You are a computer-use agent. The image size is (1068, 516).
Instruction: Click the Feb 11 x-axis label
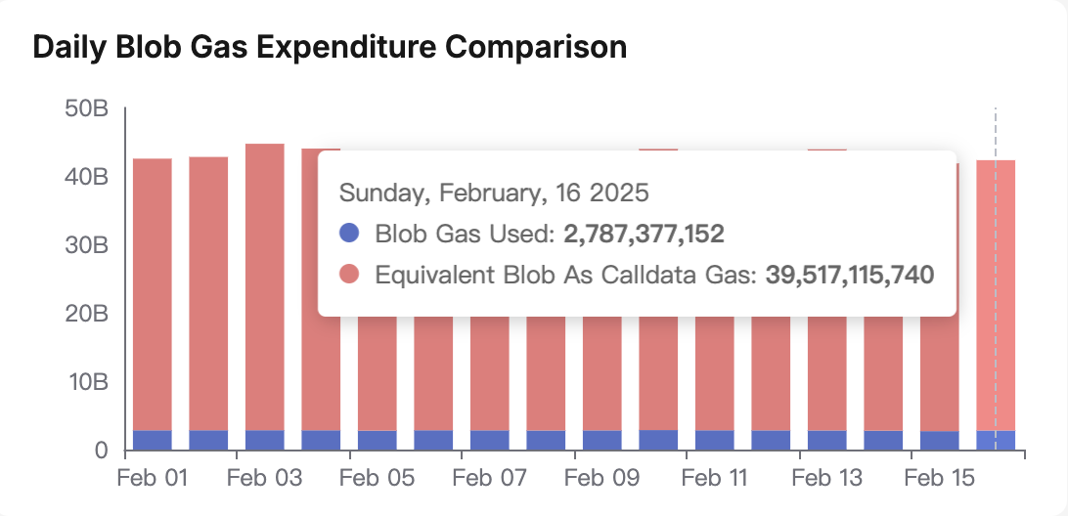tap(714, 478)
